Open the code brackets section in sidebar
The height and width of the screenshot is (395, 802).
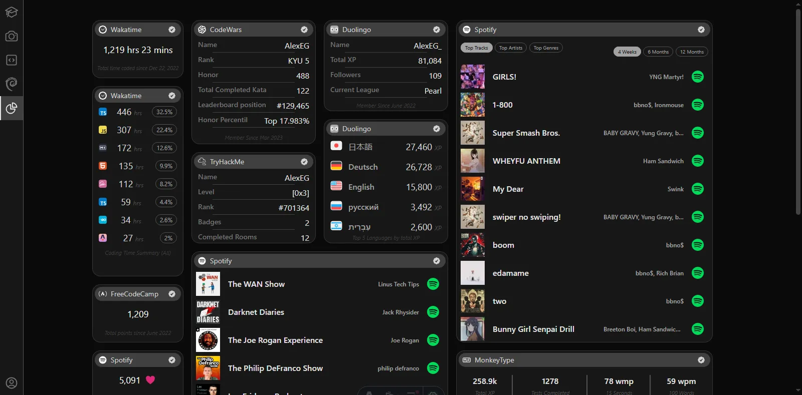coord(11,60)
